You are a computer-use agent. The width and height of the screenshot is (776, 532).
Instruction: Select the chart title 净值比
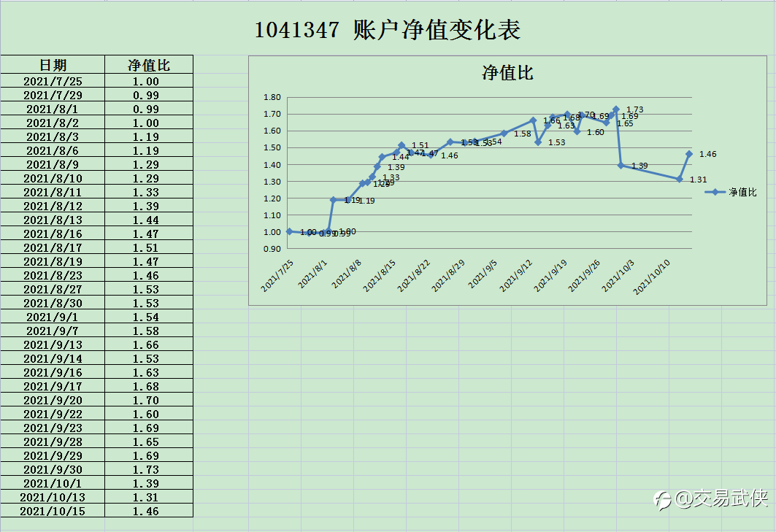pos(507,73)
